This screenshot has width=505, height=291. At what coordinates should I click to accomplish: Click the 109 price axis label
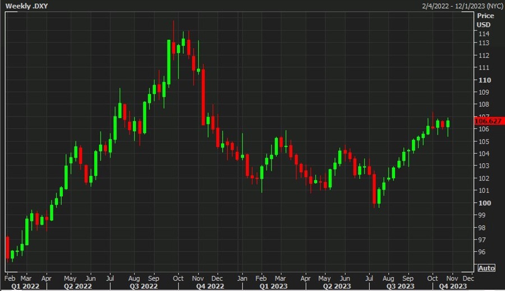(484, 93)
